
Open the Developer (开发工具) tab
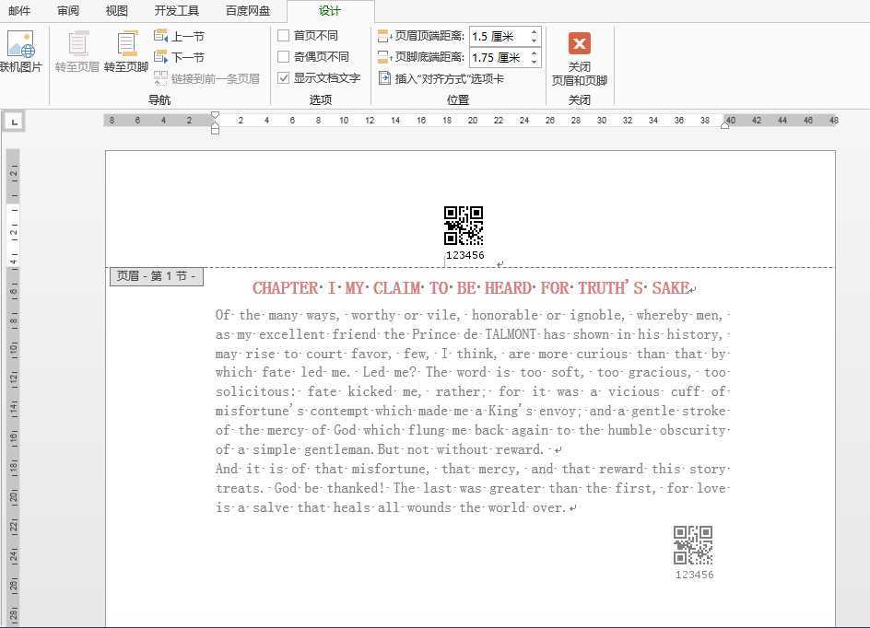[x=176, y=10]
